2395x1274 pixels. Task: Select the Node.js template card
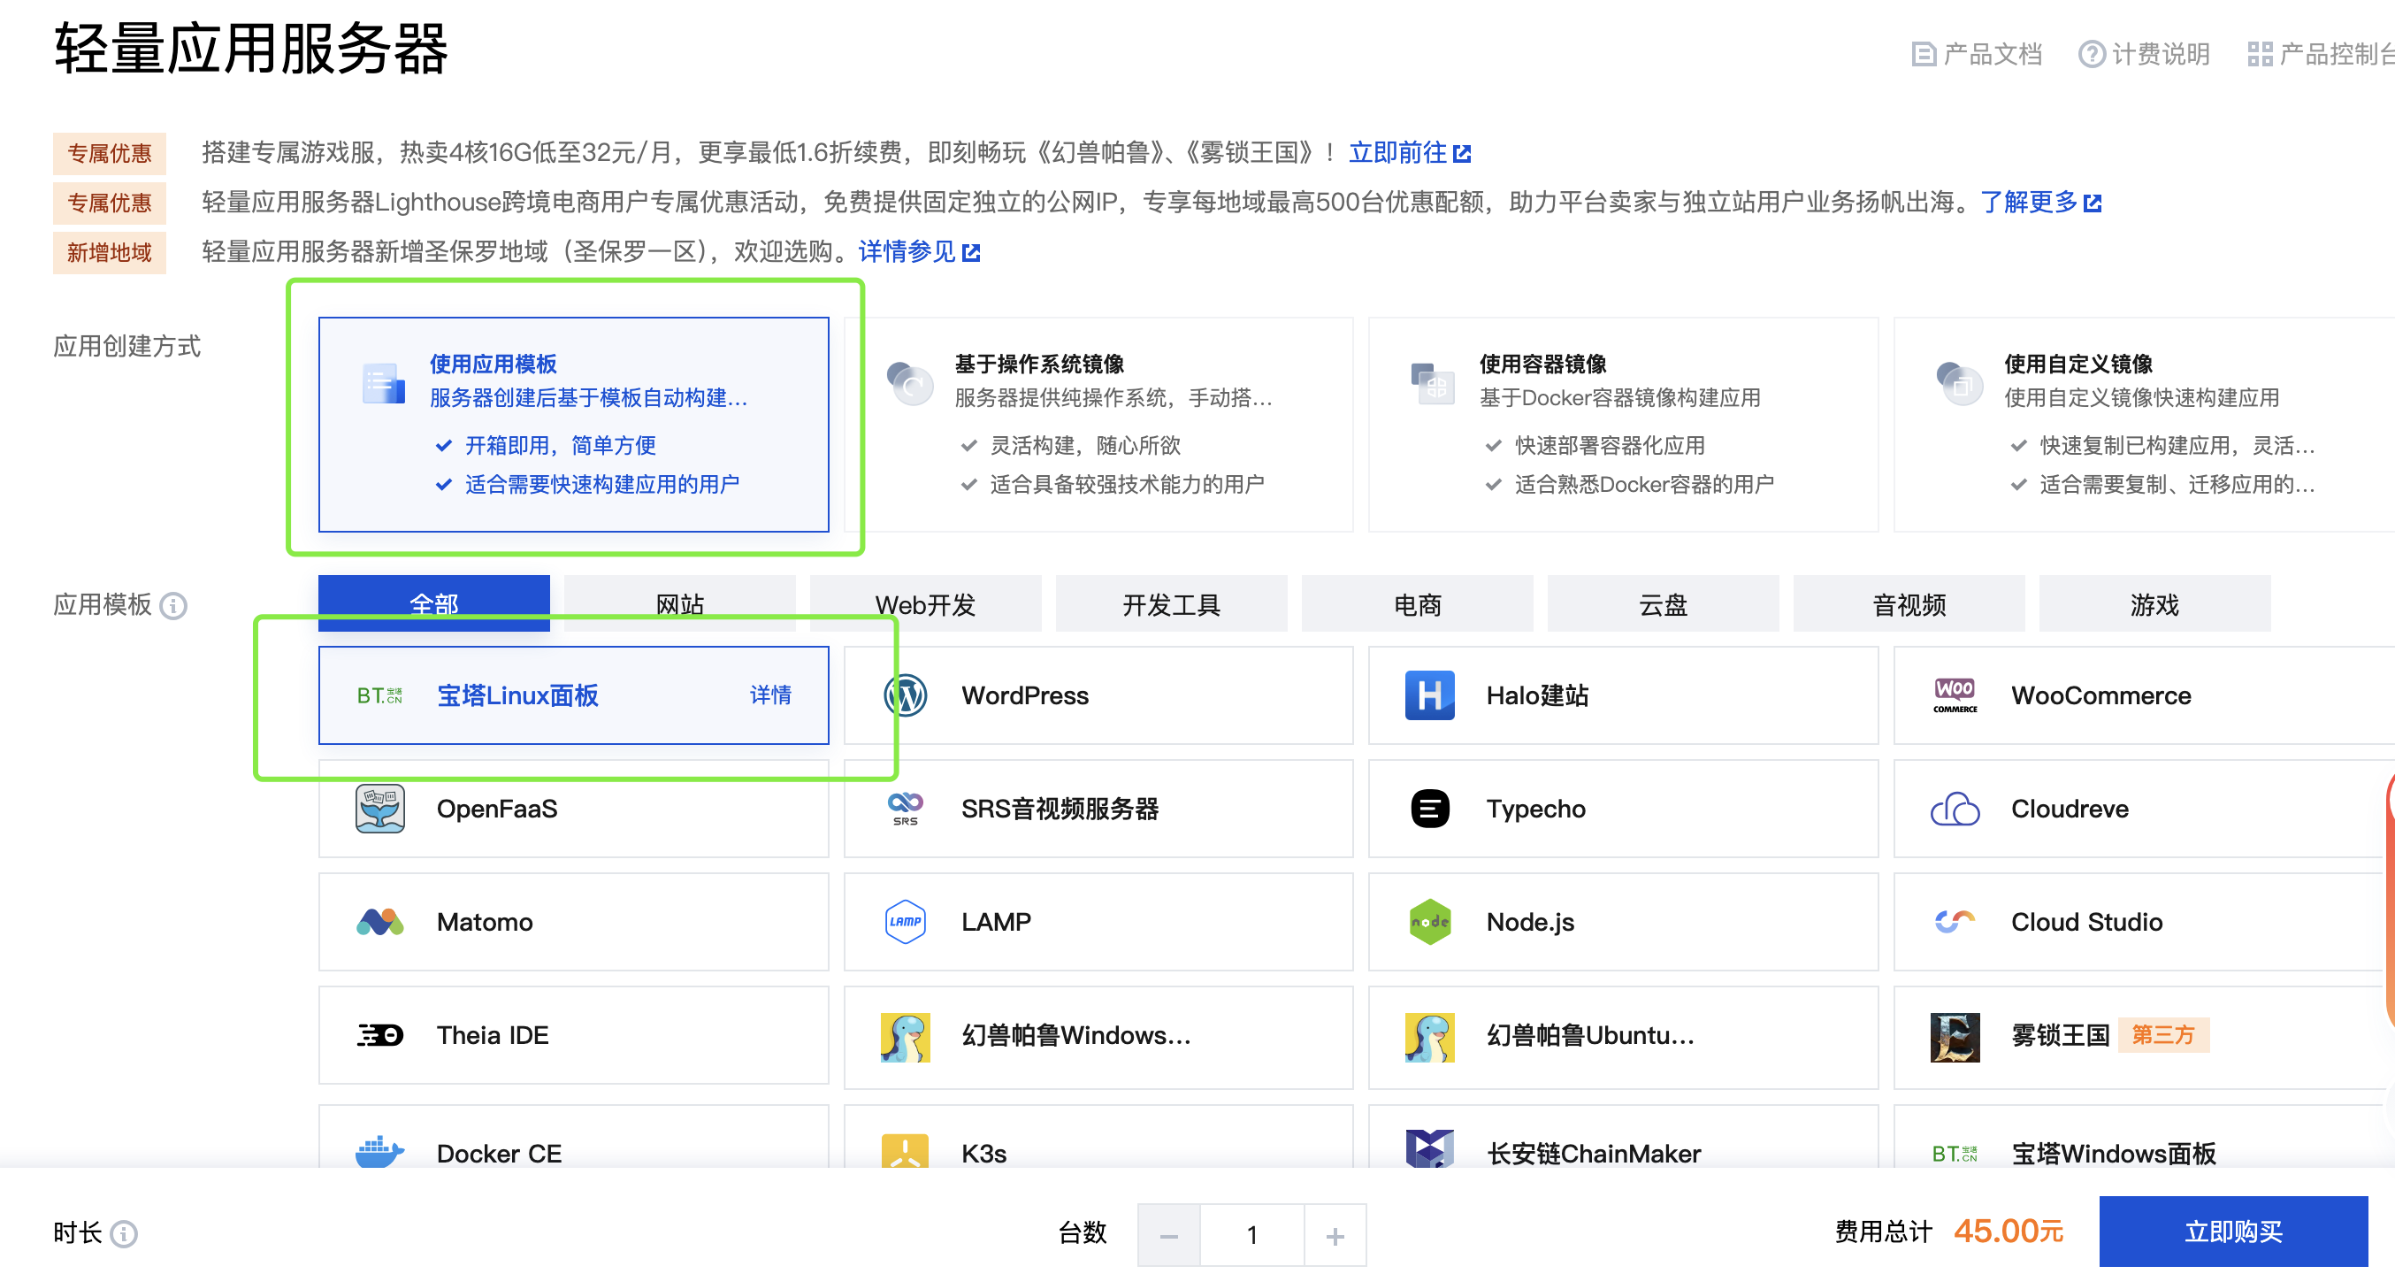click(x=1622, y=922)
